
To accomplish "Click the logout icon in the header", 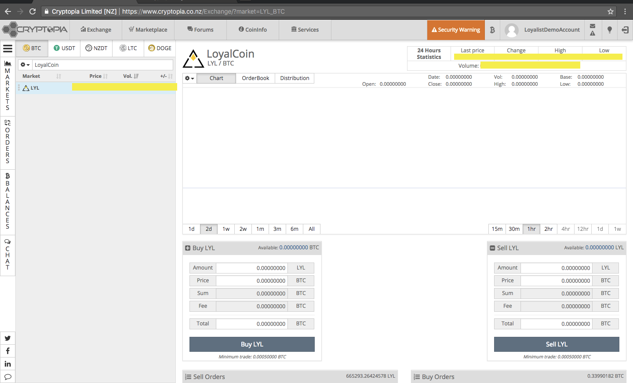I will (625, 30).
